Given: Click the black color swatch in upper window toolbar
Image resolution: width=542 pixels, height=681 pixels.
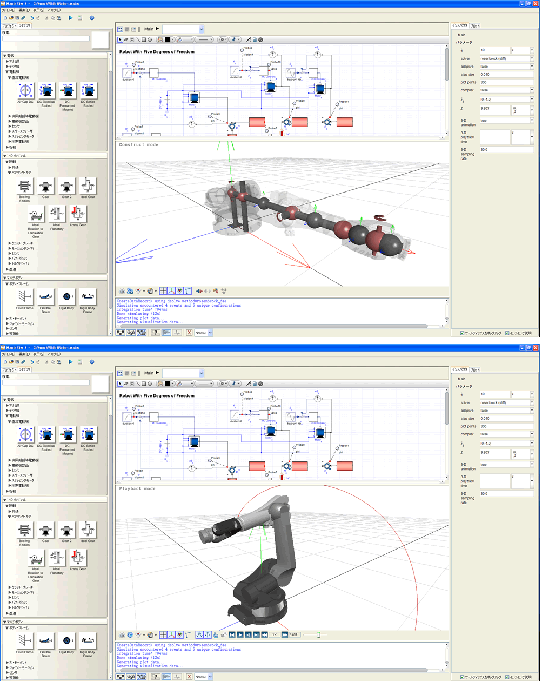Looking at the screenshot, I should (168, 39).
